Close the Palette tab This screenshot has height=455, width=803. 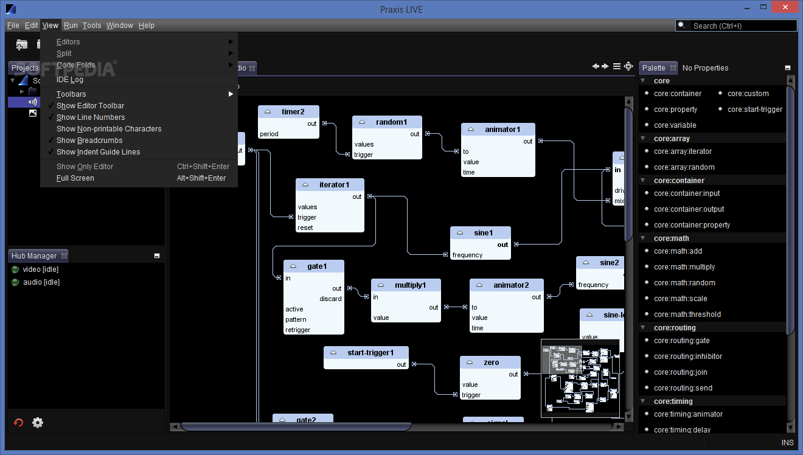[673, 68]
